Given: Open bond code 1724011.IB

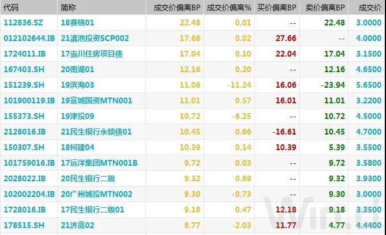Looking at the screenshot, I should pos(25,54).
